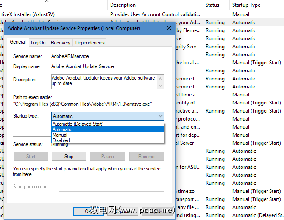Choose Automatic (Delayed Start) from dropdown list
The image size is (284, 220).
(x=108, y=124)
